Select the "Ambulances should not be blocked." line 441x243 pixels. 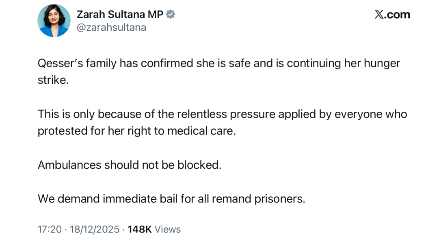pos(130,165)
